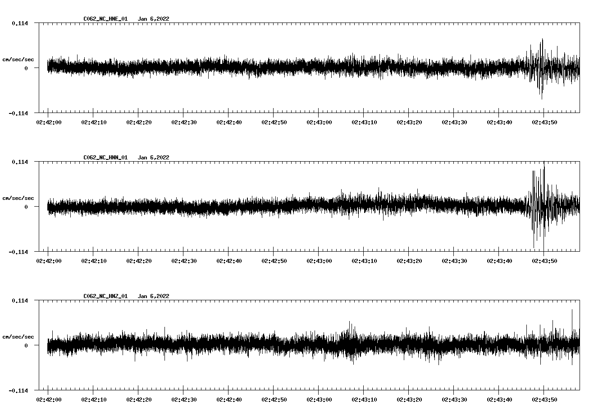Image resolution: width=612 pixels, height=416 pixels.
Task: Select the 02:43:00 time label under HNE plot
Action: (319, 122)
